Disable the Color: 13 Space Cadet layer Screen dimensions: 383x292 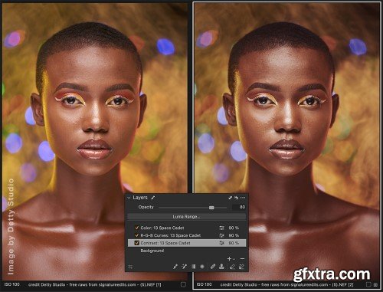pyautogui.click(x=137, y=228)
